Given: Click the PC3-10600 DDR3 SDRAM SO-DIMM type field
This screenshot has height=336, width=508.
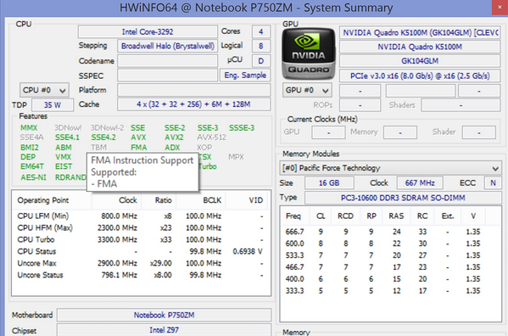Looking at the screenshot, I should (403, 198).
